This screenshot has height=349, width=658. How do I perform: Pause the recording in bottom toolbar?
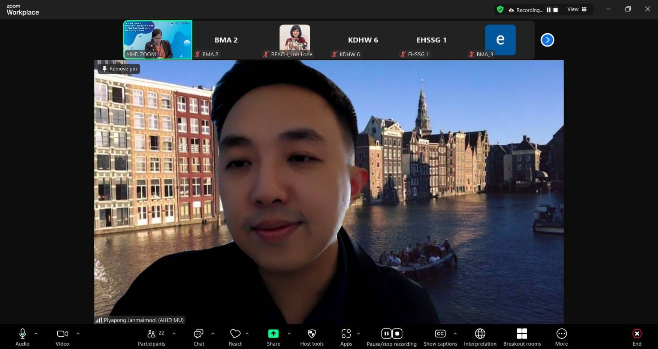coord(386,334)
